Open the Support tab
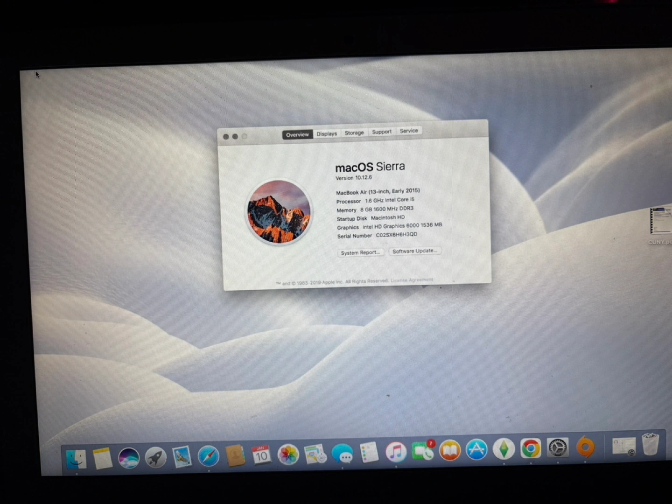The width and height of the screenshot is (672, 504). pos(382,132)
